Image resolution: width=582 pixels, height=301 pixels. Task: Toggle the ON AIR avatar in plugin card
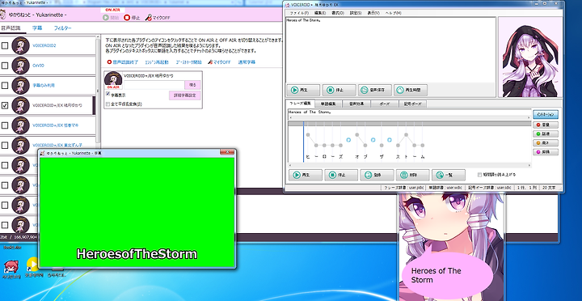coord(113,80)
